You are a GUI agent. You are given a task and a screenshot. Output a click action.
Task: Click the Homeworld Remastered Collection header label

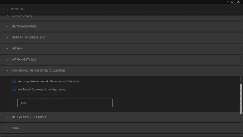coord(39,71)
